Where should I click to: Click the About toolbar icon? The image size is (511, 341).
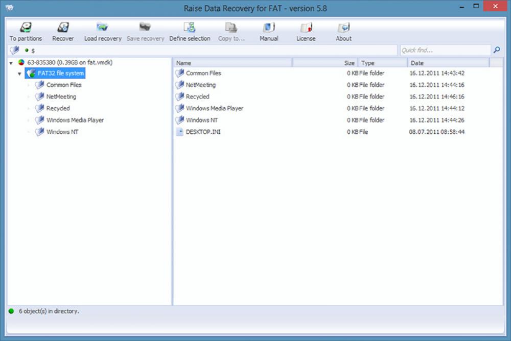[343, 30]
